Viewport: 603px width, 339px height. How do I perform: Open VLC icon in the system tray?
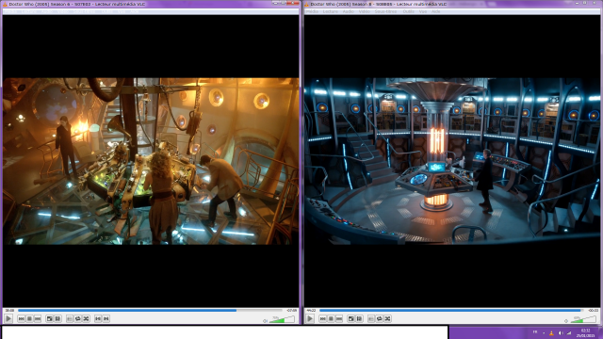point(551,333)
